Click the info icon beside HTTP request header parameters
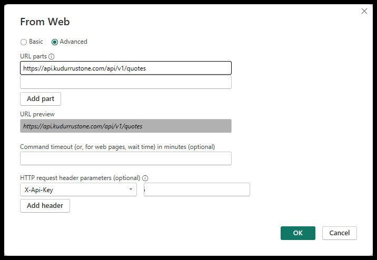Image resolution: width=377 pixels, height=260 pixels. click(145, 178)
